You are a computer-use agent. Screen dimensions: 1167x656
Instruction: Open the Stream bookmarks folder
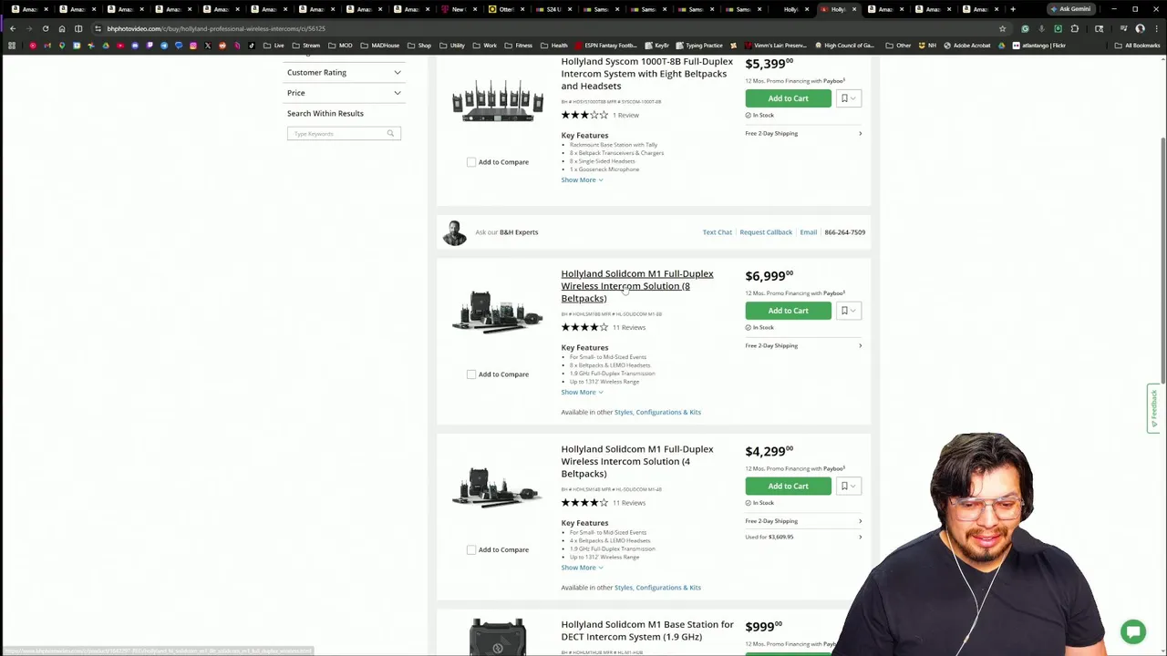coord(305,46)
